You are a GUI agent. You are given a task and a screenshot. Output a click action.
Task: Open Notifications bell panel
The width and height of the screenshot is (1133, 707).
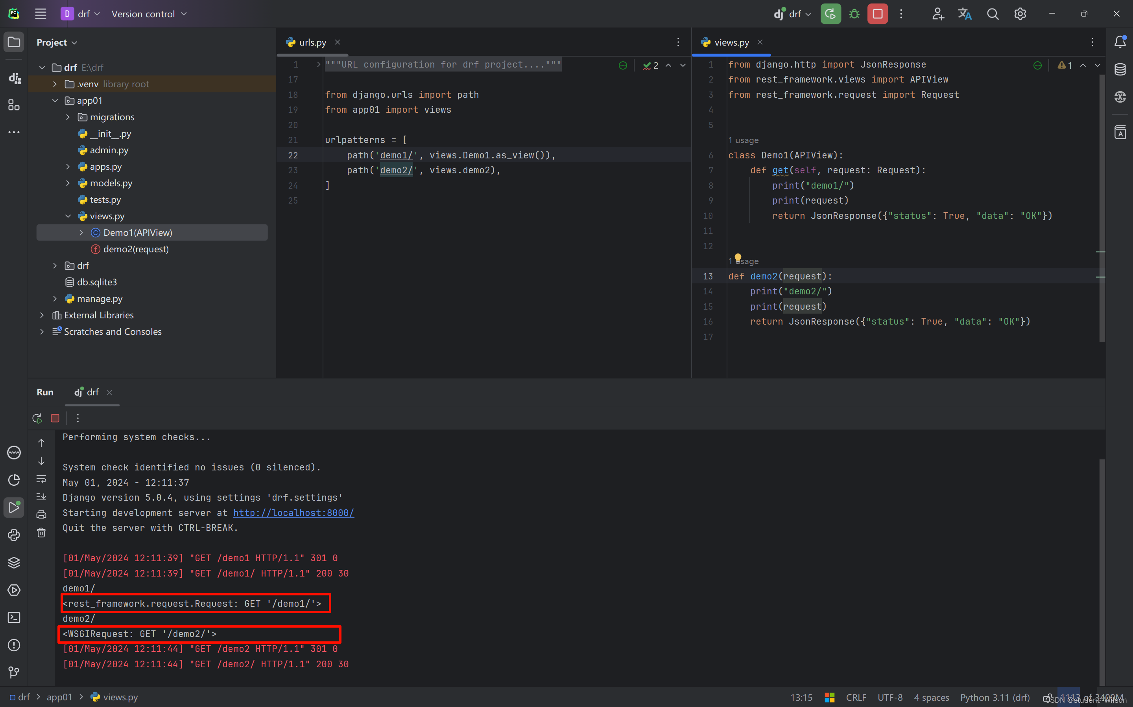pyautogui.click(x=1120, y=42)
